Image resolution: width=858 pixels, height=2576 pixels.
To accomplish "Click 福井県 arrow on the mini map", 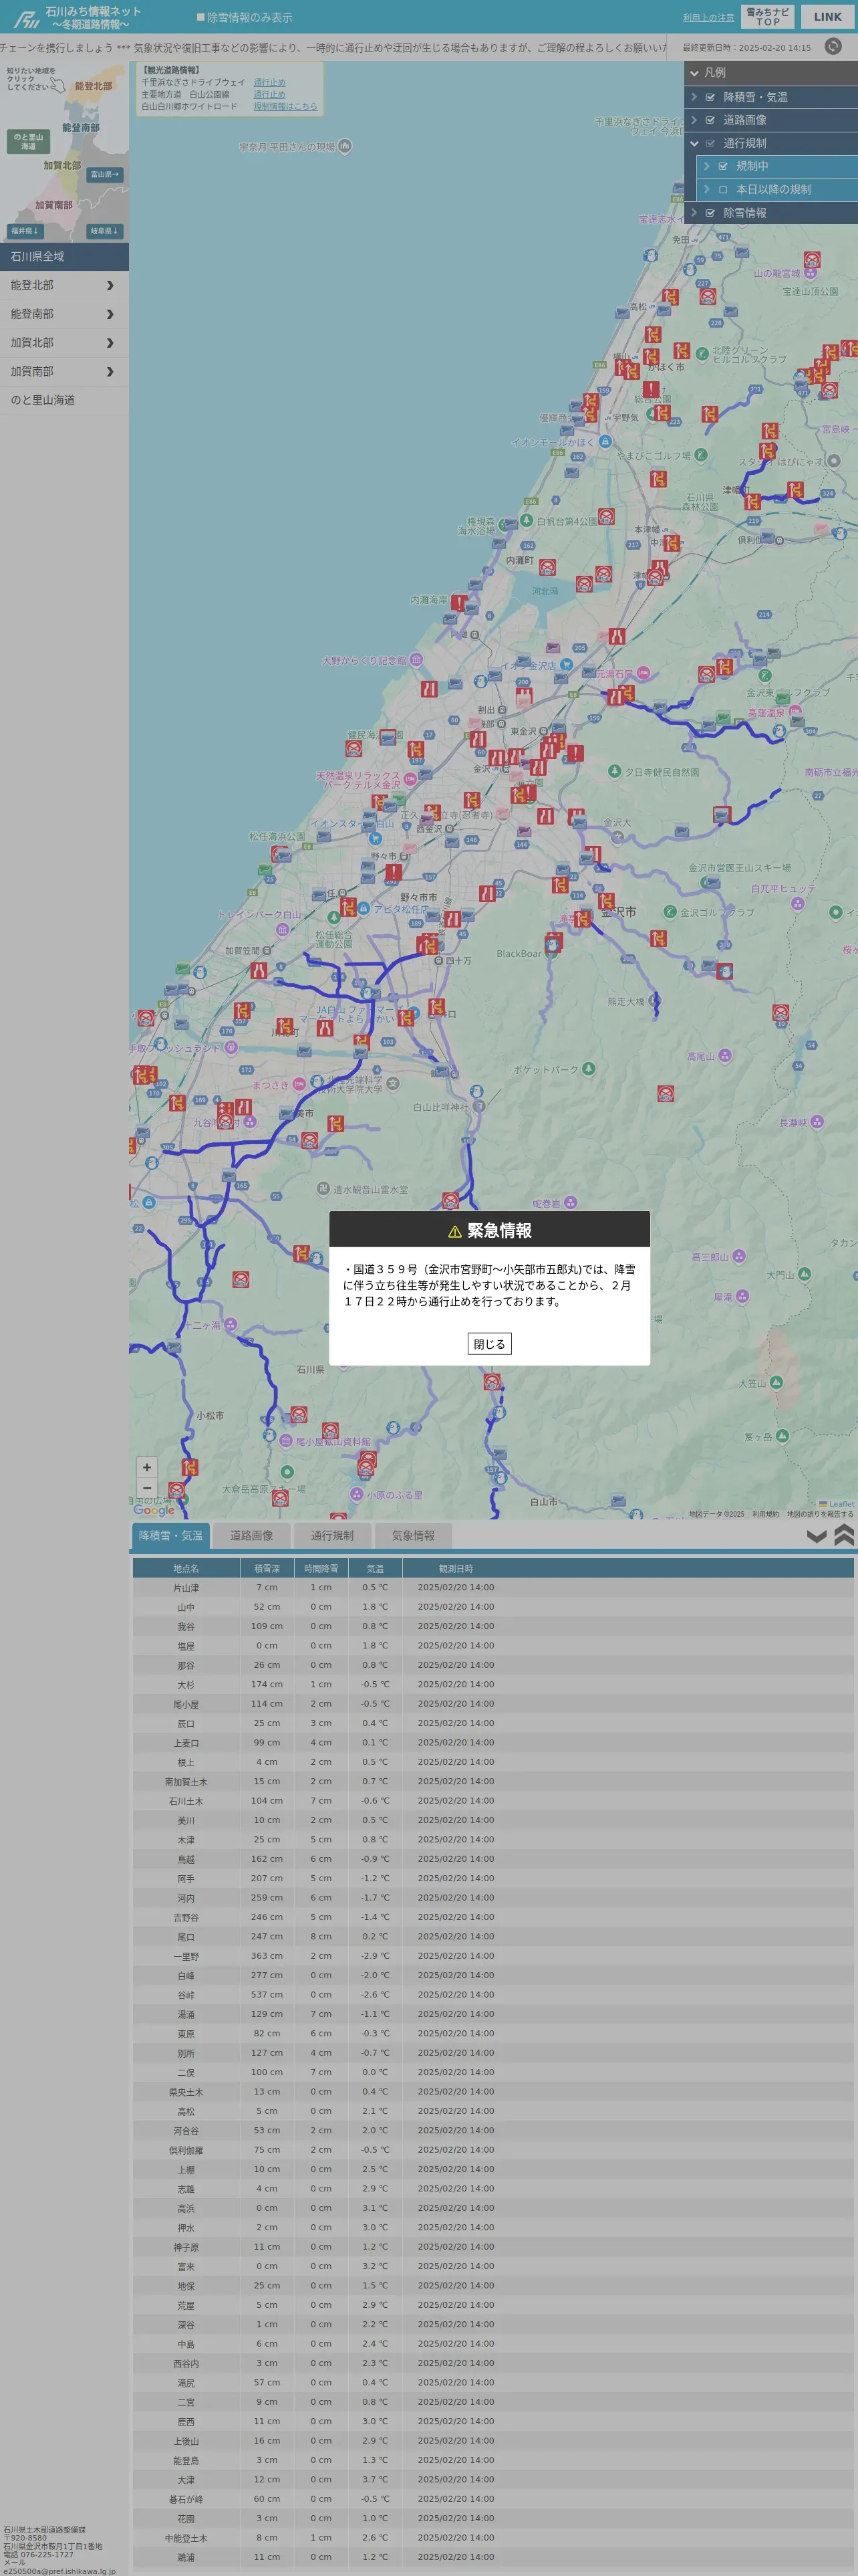I will click(24, 231).
